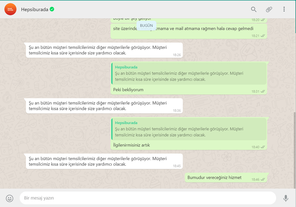Open the emoji picker smiley icon
The width and height of the screenshot is (296, 207).
(x=10, y=198)
